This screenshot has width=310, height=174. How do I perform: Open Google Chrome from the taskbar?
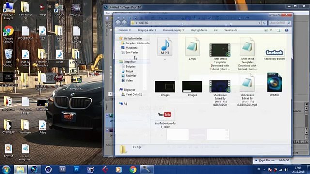tap(133, 170)
